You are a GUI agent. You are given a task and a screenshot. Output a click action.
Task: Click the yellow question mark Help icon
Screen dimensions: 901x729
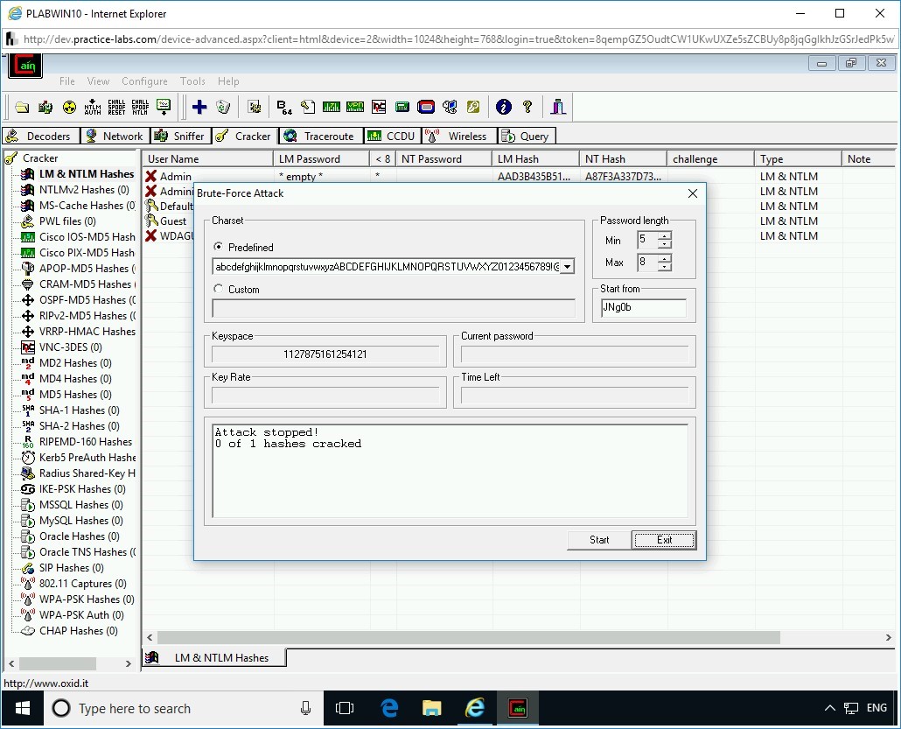[x=527, y=107]
